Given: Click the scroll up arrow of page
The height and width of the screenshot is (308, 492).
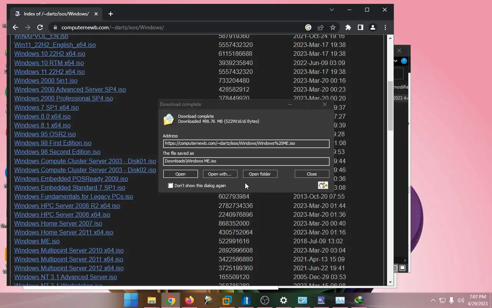Looking at the screenshot, I should pos(390,38).
